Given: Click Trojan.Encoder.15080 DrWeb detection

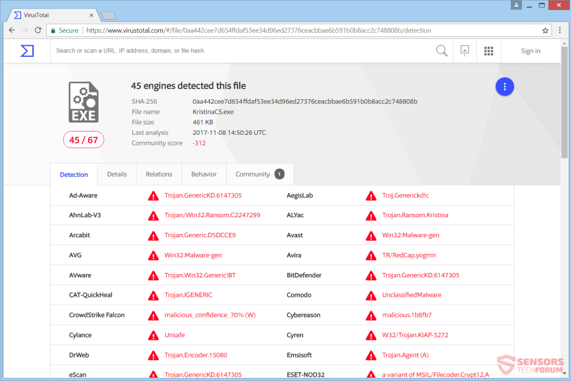Looking at the screenshot, I should click(196, 355).
